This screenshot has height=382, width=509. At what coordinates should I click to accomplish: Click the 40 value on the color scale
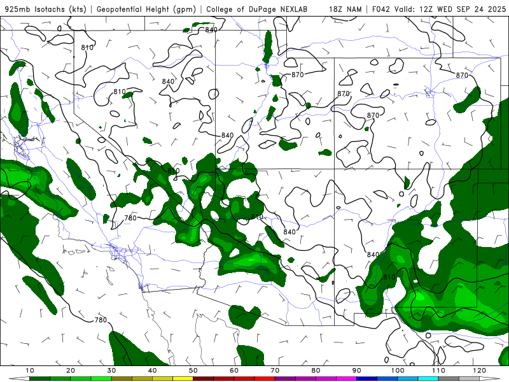point(152,371)
